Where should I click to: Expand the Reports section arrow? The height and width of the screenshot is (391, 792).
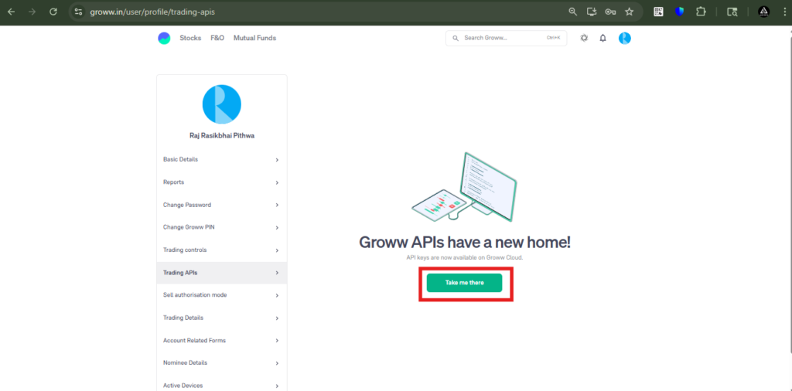[x=277, y=182]
